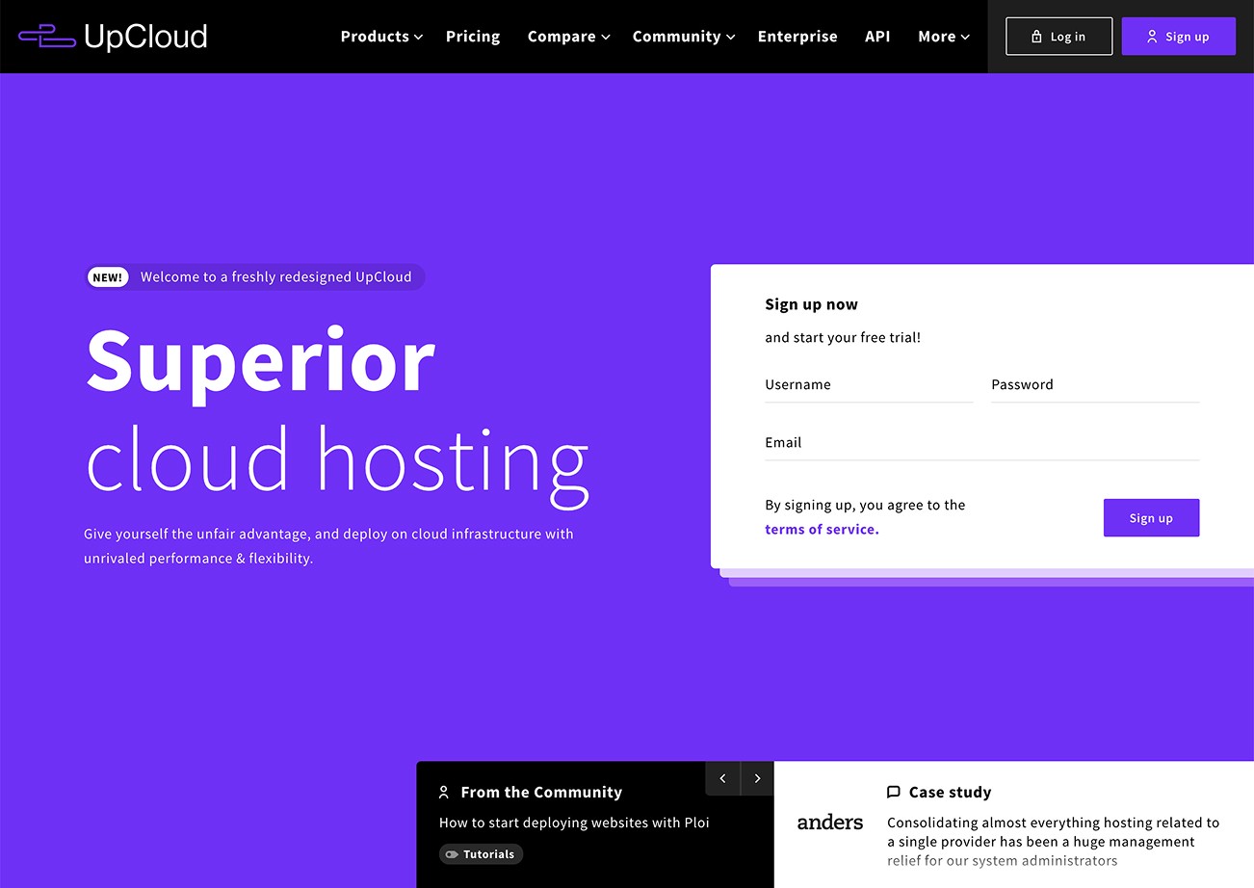Go to next community card arrow
This screenshot has height=888, width=1254.
757,778
